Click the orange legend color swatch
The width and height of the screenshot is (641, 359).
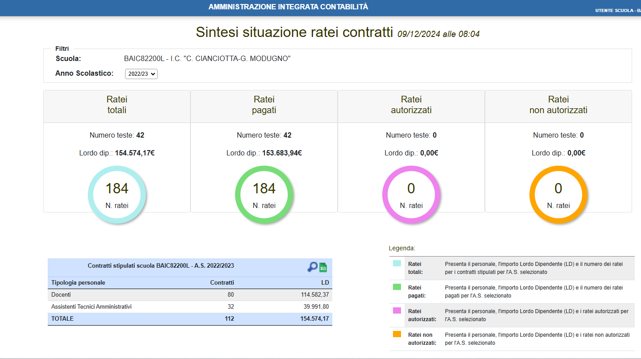click(x=397, y=334)
